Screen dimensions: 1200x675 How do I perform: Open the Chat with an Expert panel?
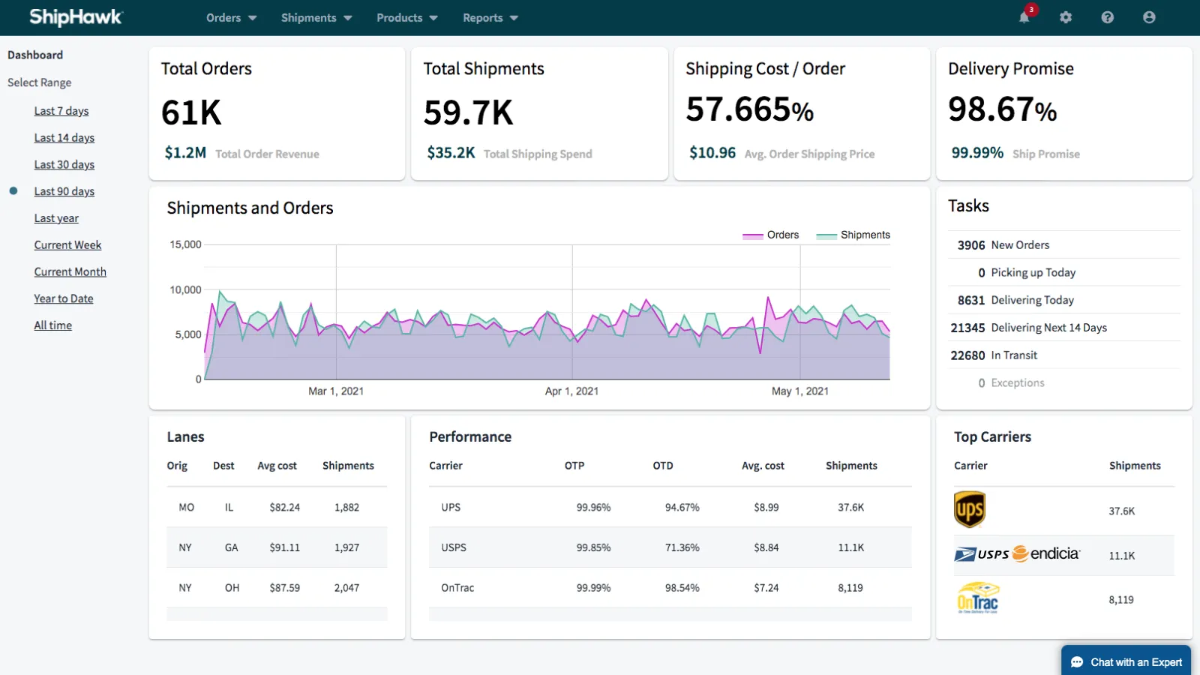click(1126, 661)
